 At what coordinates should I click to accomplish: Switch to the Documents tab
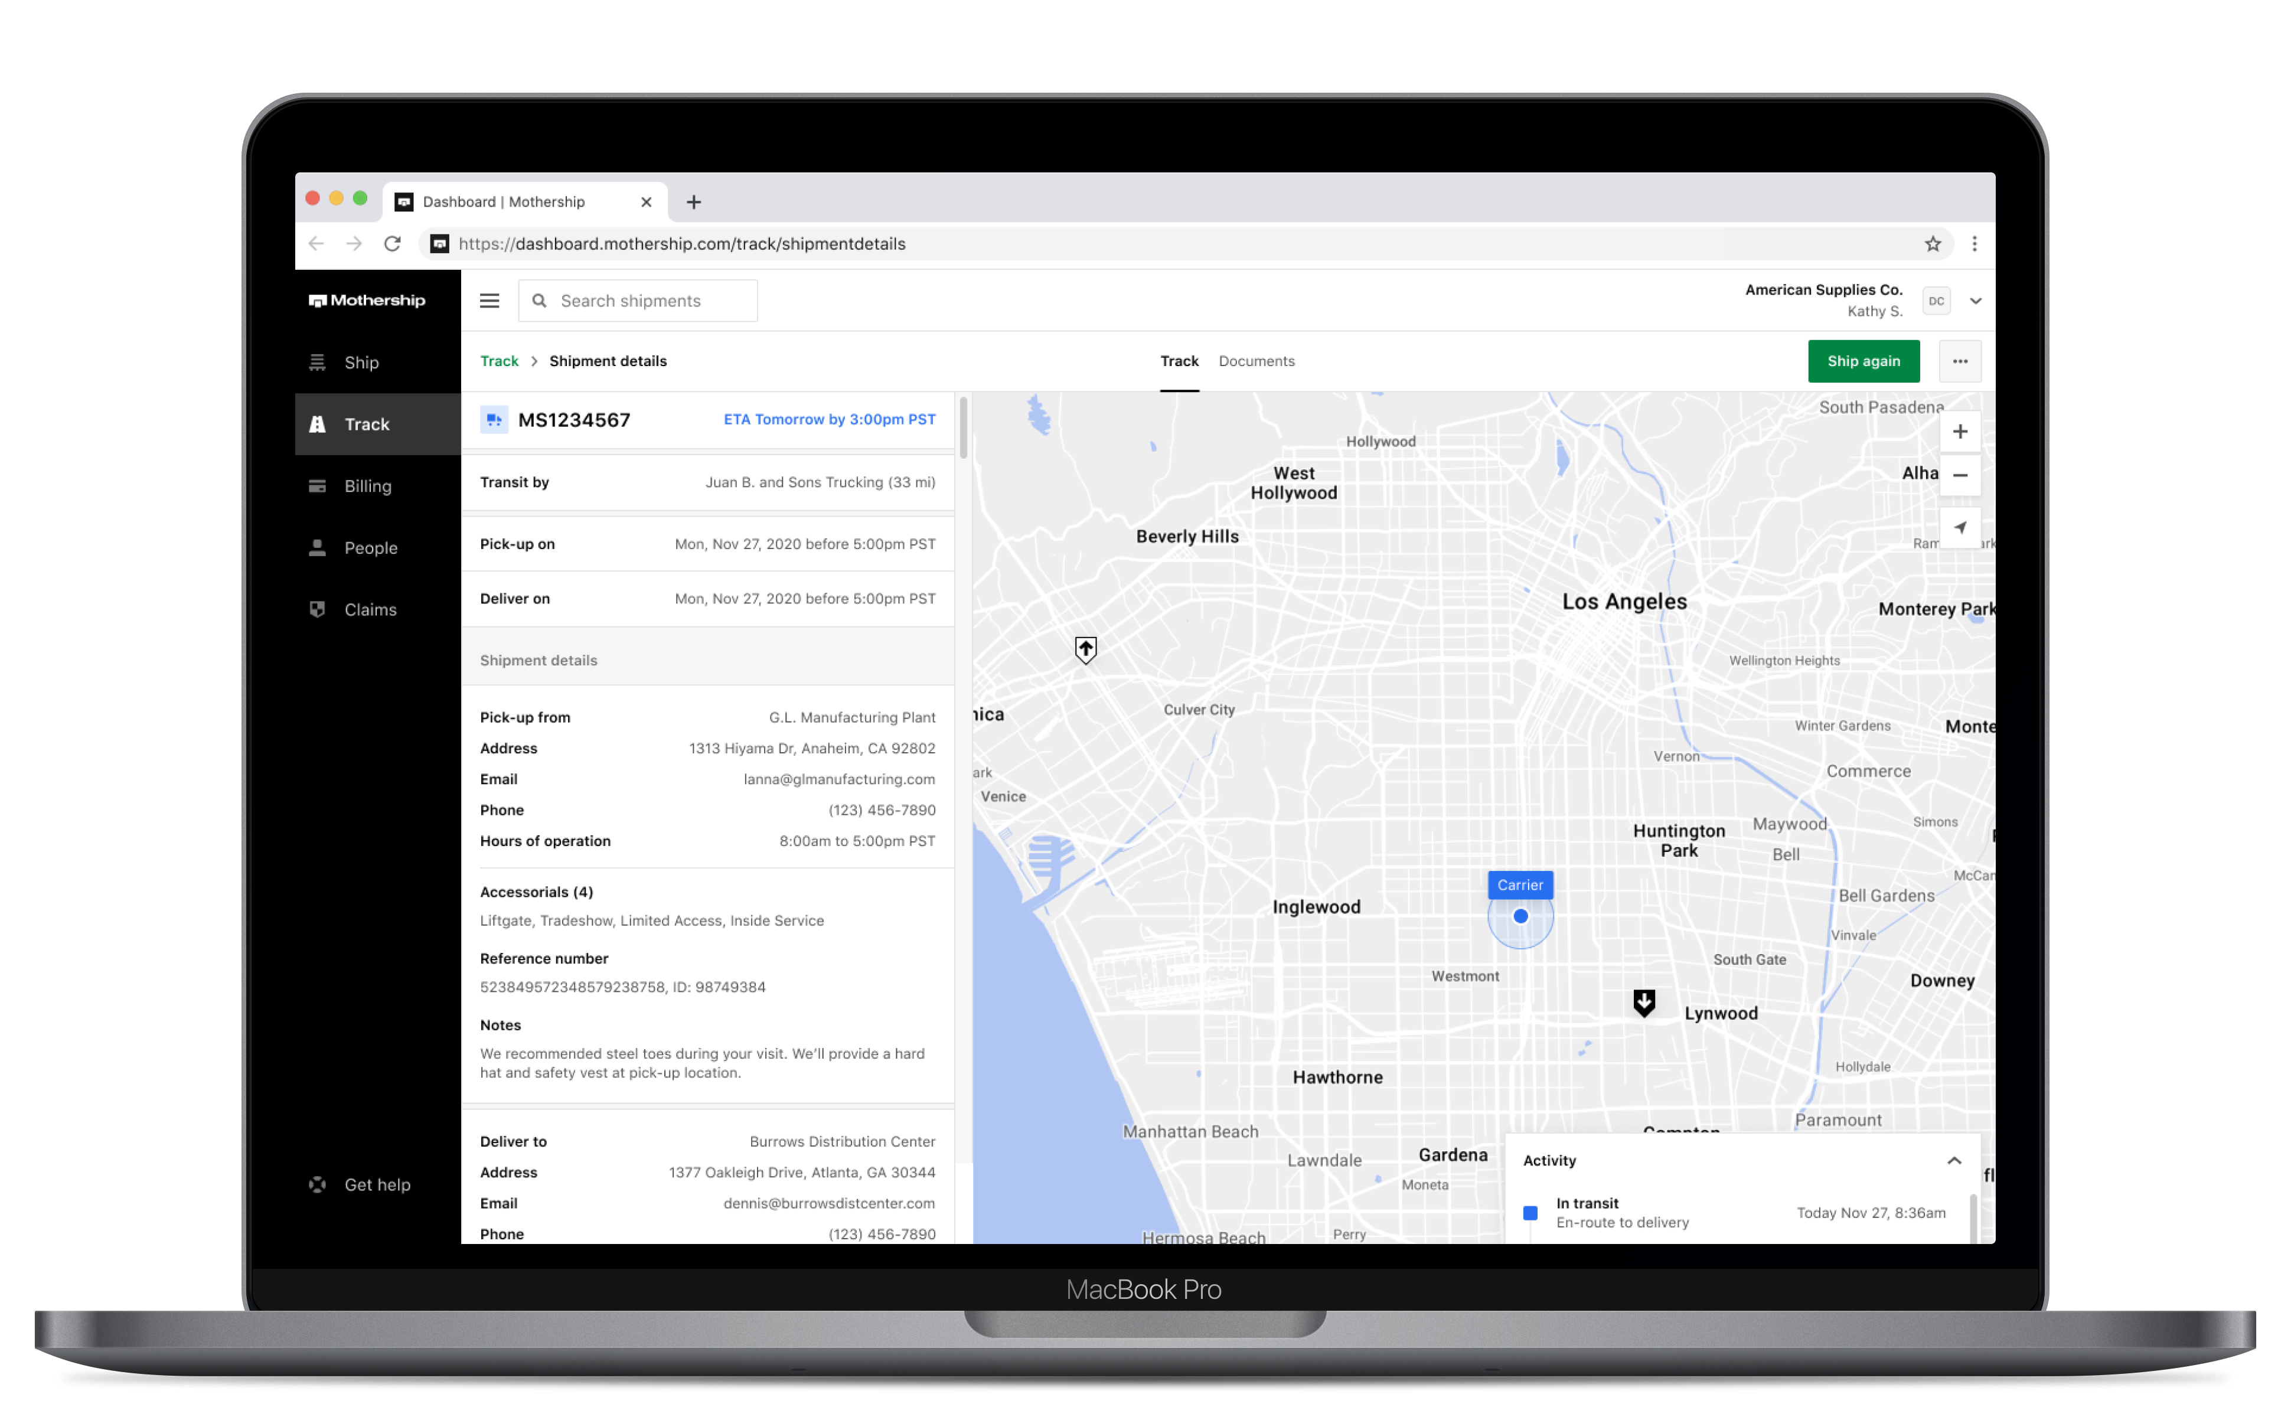[1255, 362]
